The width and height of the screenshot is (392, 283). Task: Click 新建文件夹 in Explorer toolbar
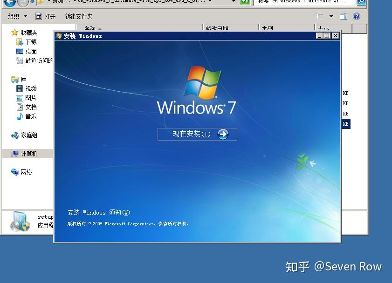tap(78, 16)
